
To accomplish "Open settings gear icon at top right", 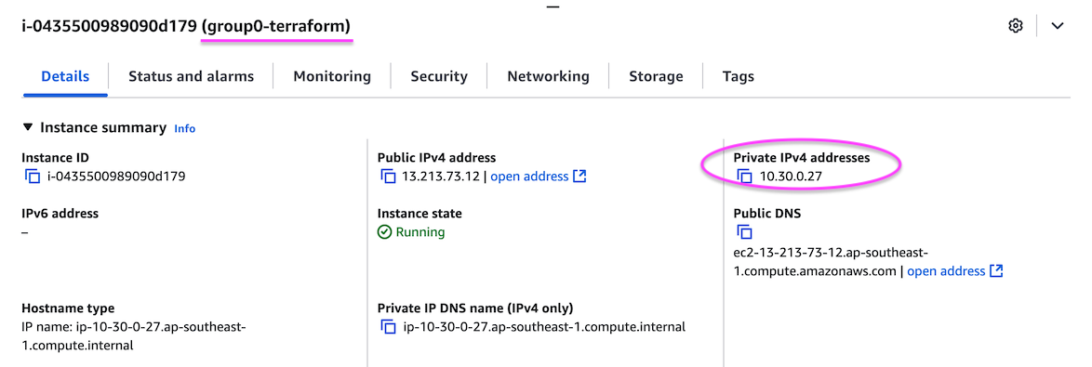I will (x=1016, y=26).
